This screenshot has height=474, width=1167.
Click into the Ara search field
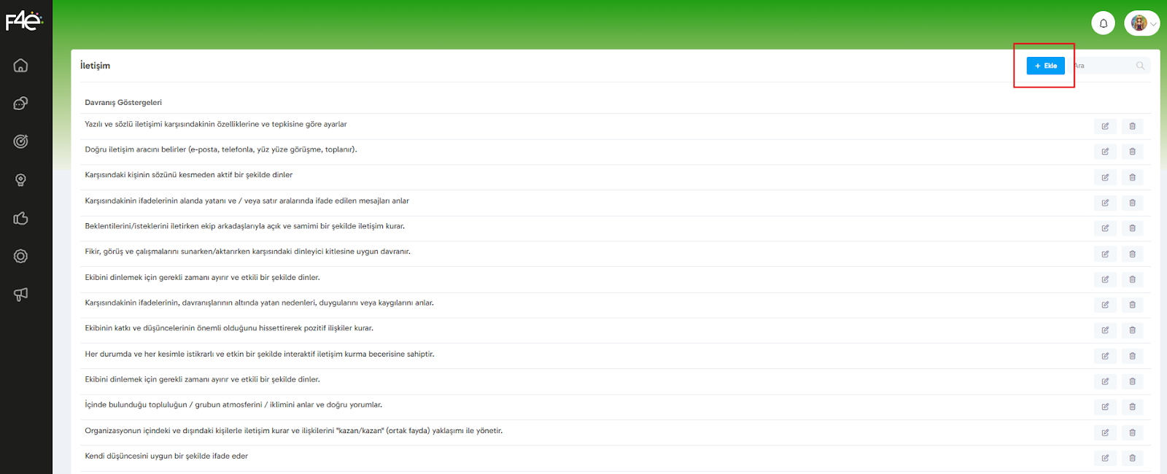(1103, 66)
